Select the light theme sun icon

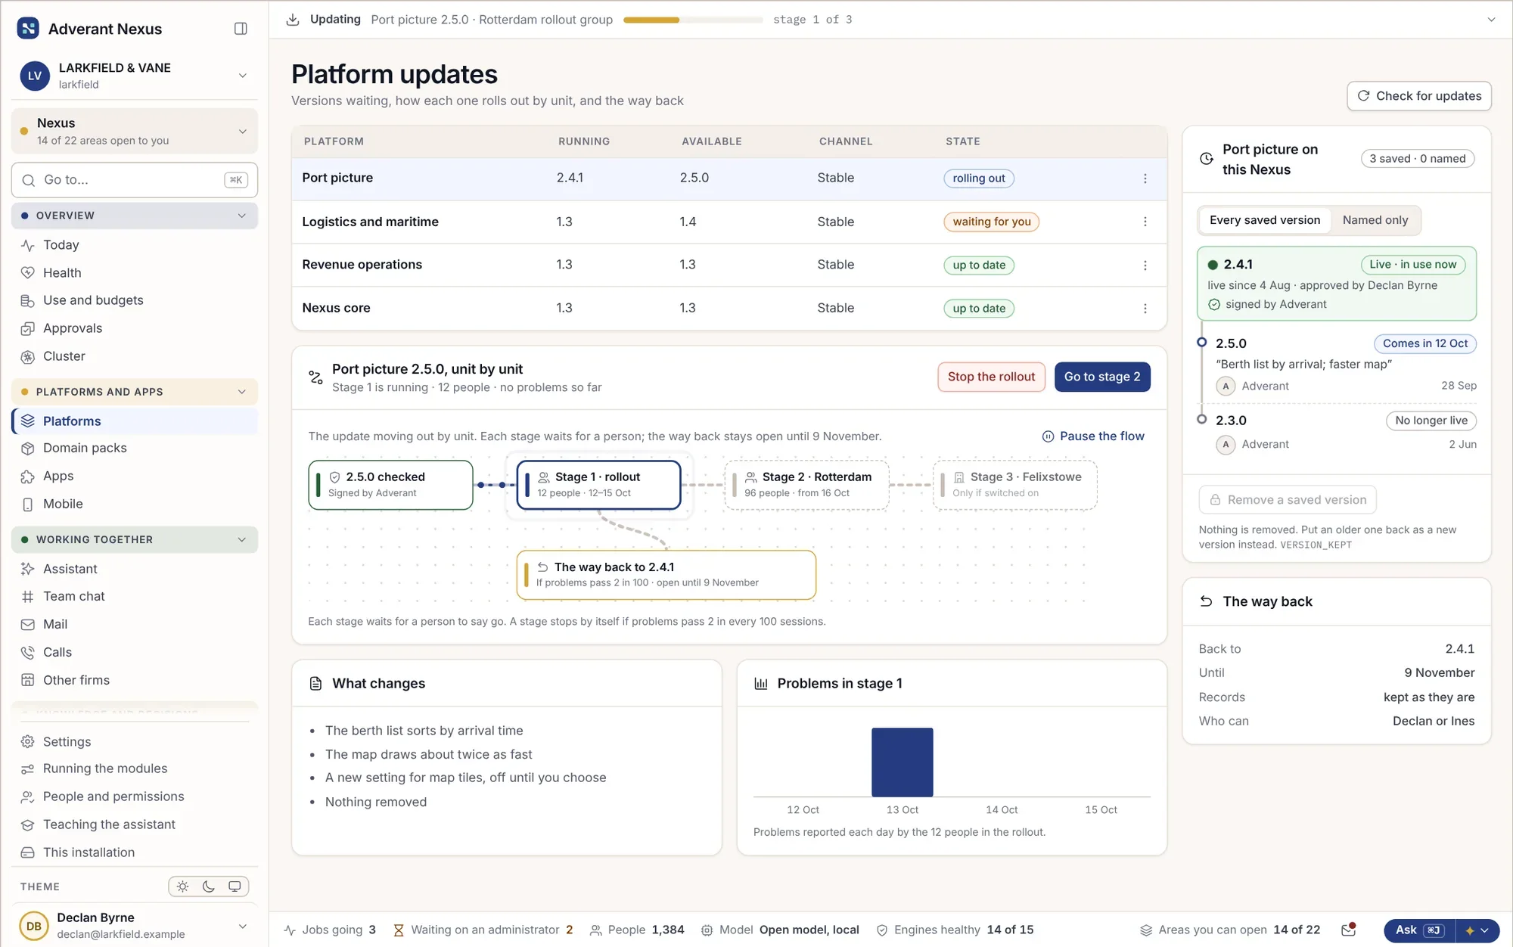[182, 886]
